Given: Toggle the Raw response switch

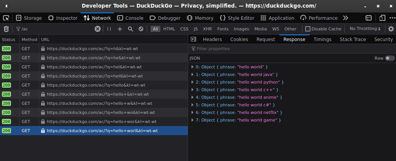Looking at the screenshot, I should click(390, 58).
